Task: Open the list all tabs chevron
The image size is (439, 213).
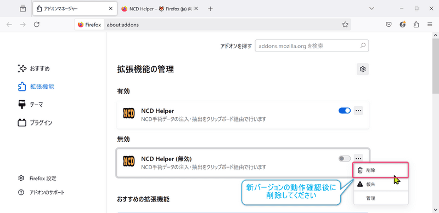Action: 372,9
